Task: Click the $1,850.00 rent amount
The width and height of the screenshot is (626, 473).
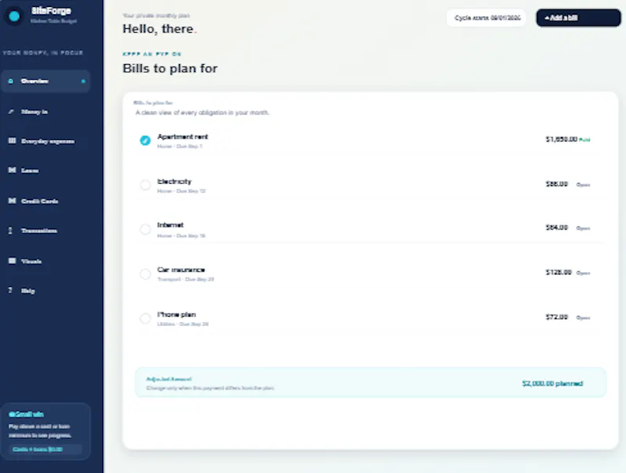Action: click(561, 139)
